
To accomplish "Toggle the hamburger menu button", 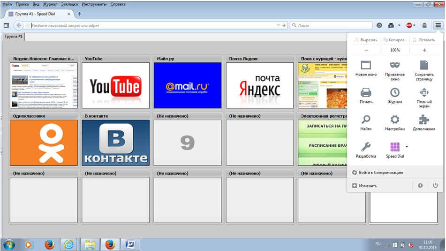I will coord(438,25).
